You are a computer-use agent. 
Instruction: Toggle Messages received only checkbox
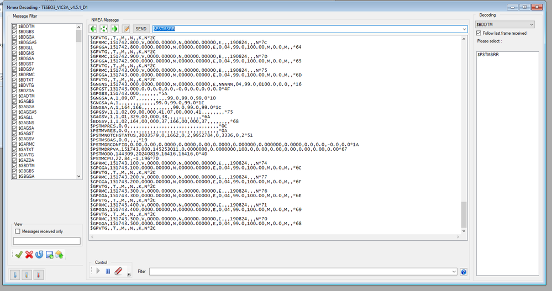(18, 231)
